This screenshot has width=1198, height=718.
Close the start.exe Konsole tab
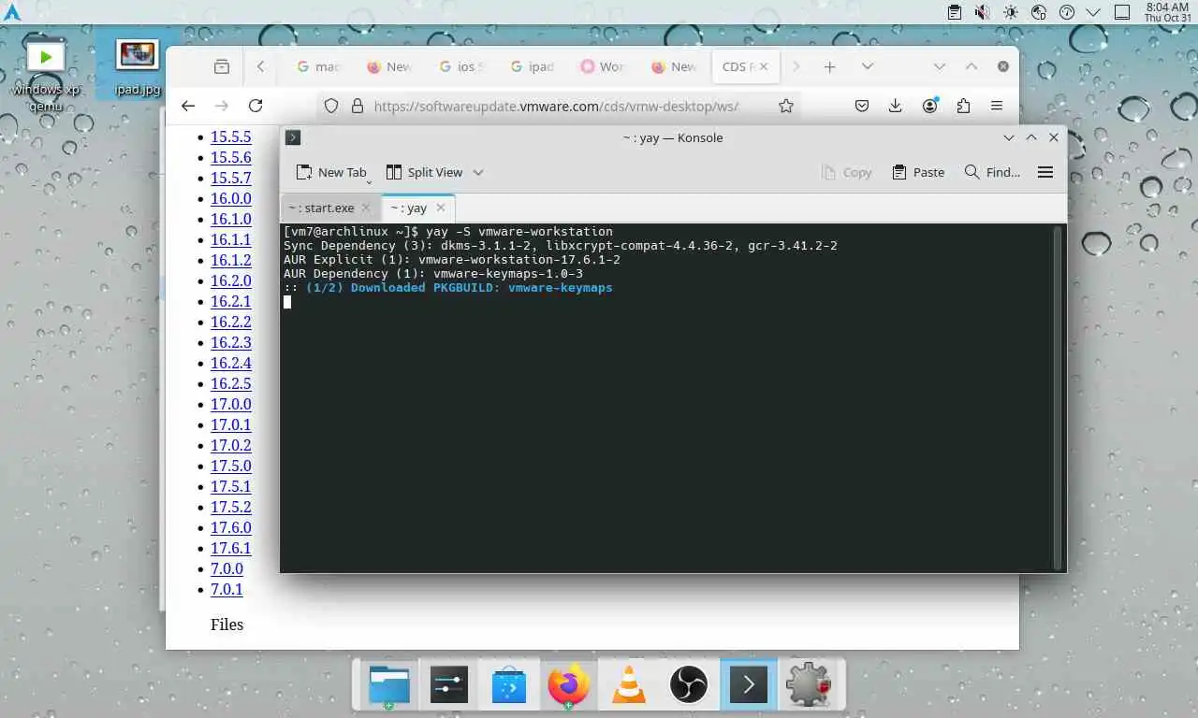click(366, 208)
